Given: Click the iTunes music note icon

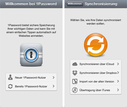Looking at the screenshot, I should pos(75,90).
